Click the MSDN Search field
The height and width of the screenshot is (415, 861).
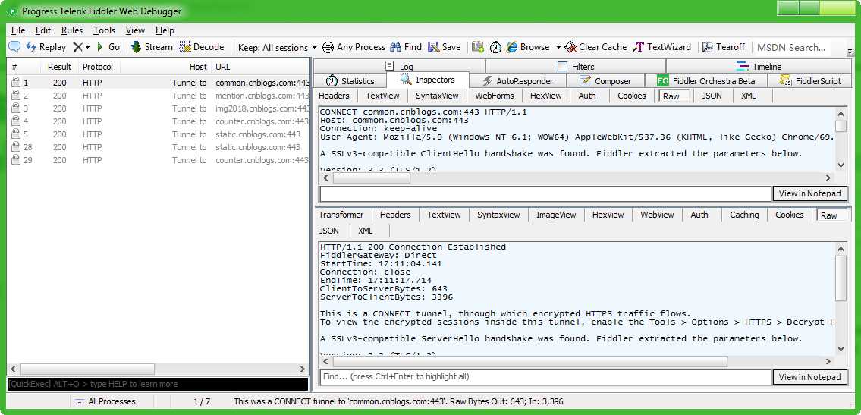pyautogui.click(x=792, y=48)
